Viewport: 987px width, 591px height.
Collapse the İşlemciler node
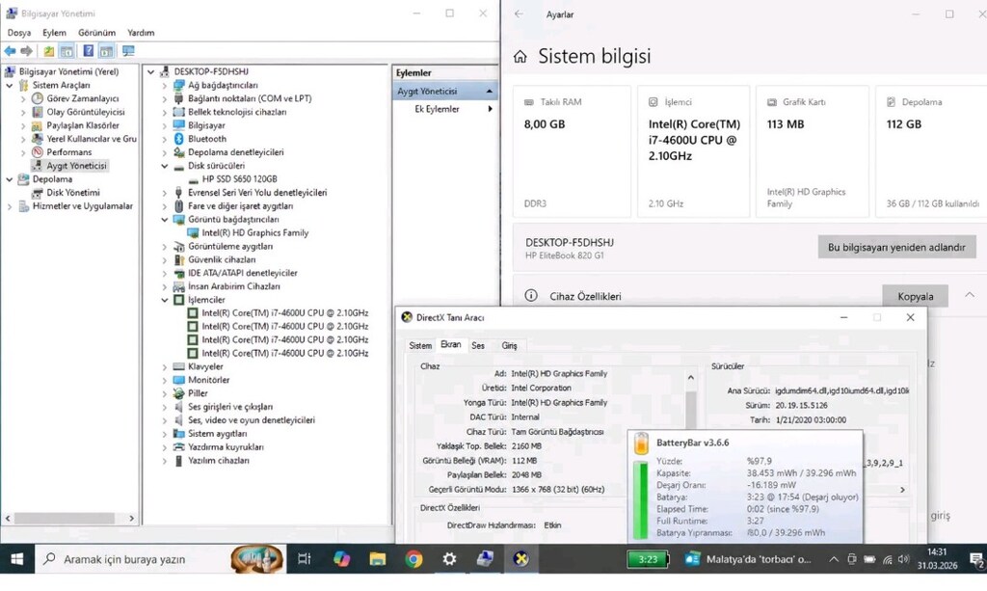point(164,300)
